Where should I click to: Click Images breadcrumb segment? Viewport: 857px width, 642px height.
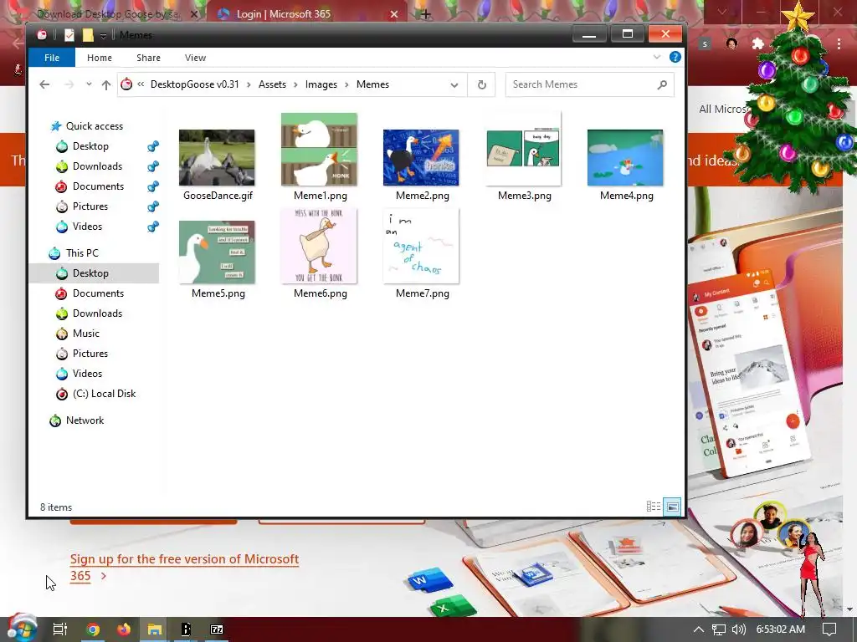[x=321, y=84]
